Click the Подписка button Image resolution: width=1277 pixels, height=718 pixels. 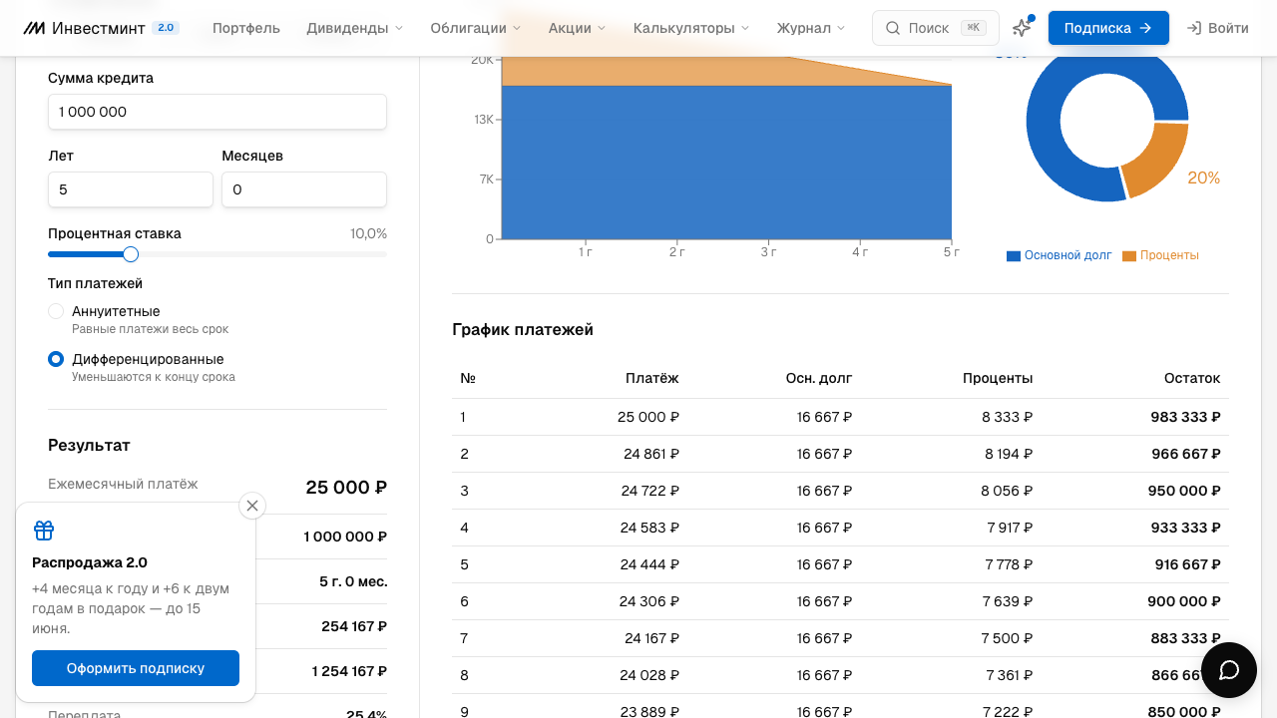(1108, 28)
